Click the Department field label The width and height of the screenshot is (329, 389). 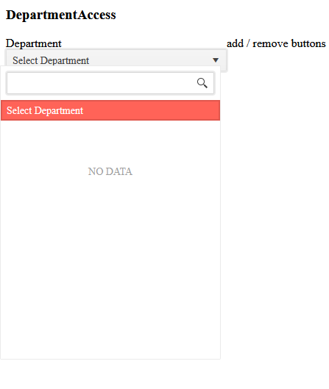(34, 43)
